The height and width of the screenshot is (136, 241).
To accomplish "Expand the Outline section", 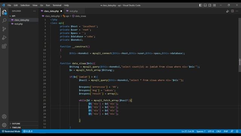I will (16, 124).
